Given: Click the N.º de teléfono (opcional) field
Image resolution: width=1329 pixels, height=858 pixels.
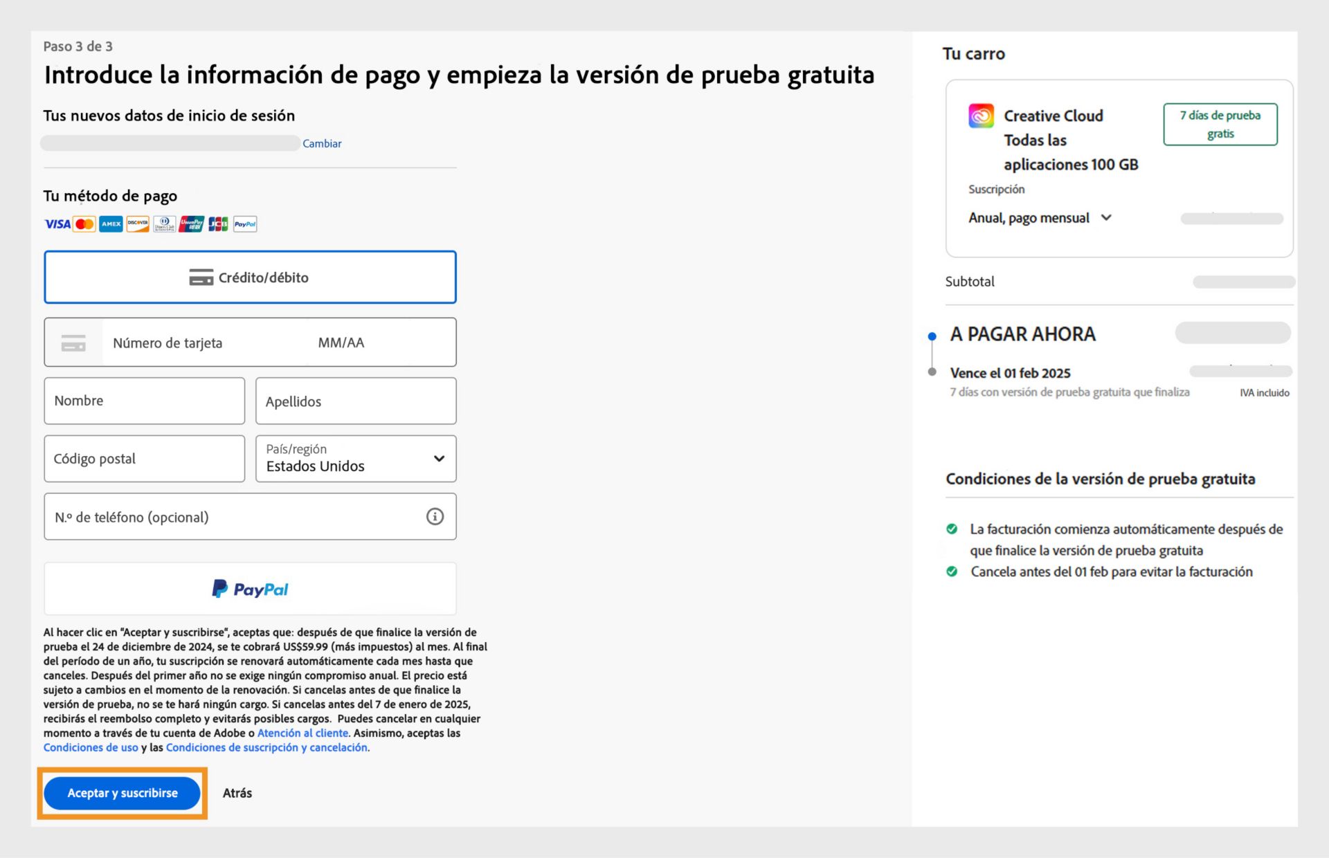Looking at the screenshot, I should pyautogui.click(x=250, y=516).
